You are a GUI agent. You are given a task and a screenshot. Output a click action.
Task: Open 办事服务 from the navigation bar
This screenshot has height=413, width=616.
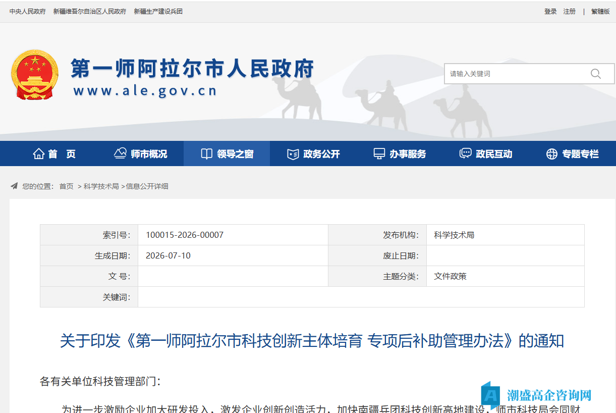400,154
